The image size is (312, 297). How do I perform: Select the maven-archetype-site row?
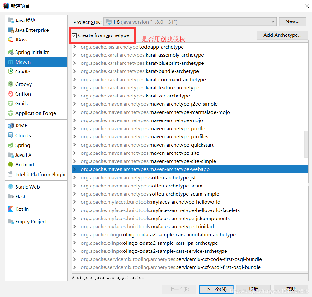point(190,153)
